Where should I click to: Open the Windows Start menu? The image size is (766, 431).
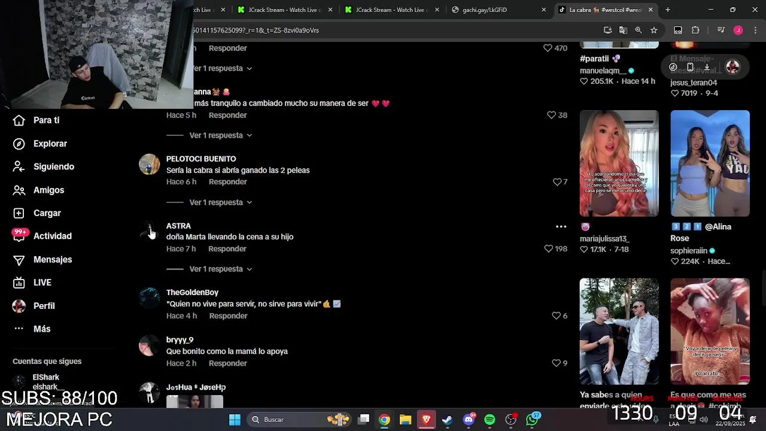coord(235,420)
